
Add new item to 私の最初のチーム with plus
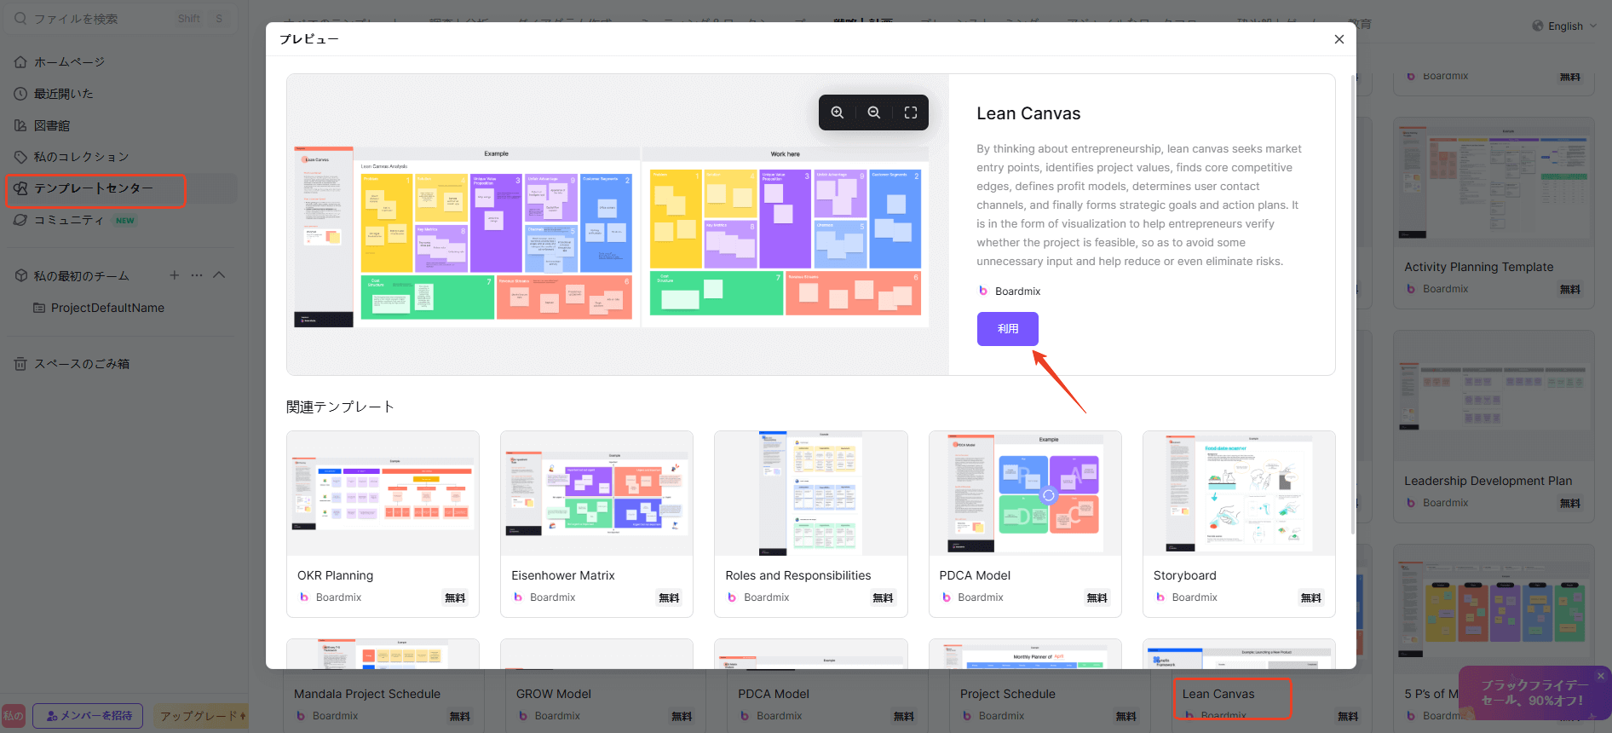[x=174, y=275]
